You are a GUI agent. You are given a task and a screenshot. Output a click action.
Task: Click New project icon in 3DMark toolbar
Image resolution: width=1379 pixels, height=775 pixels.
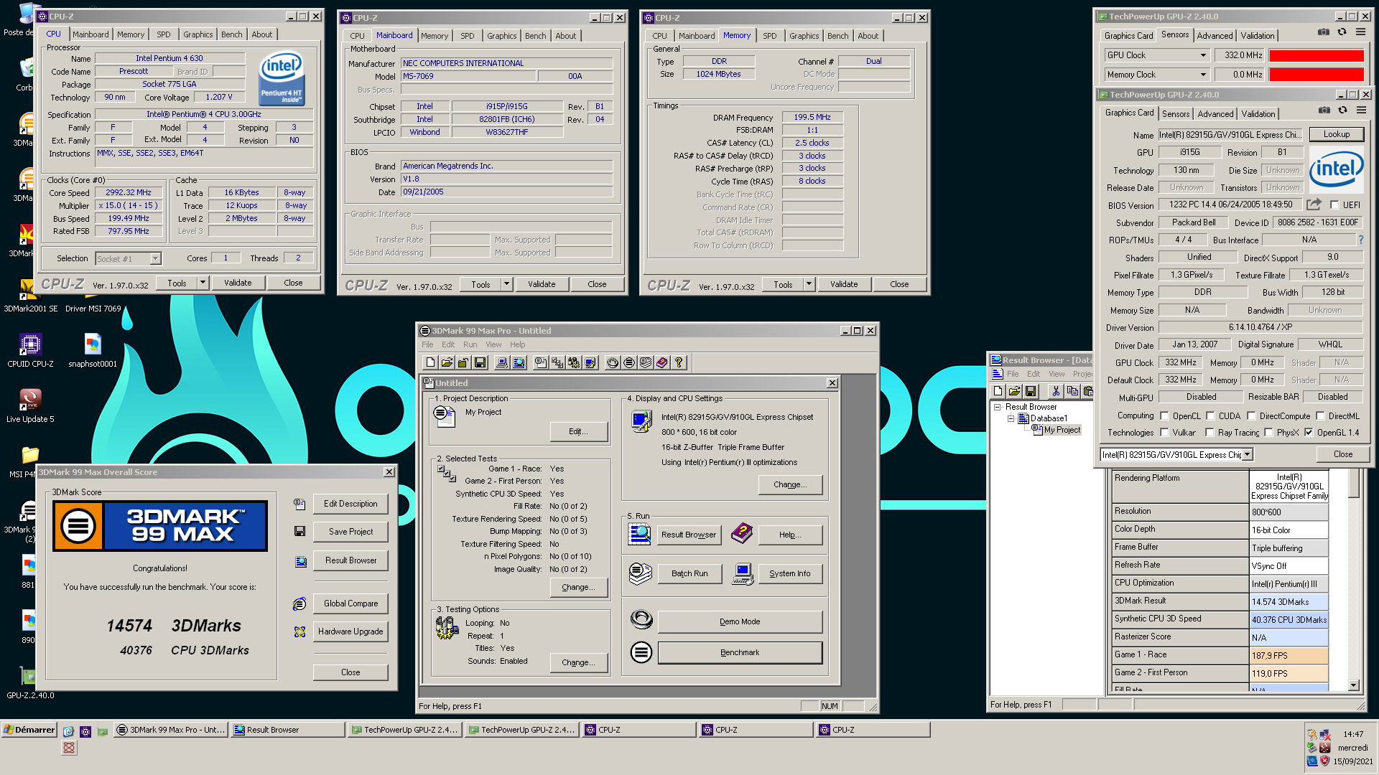click(x=430, y=363)
